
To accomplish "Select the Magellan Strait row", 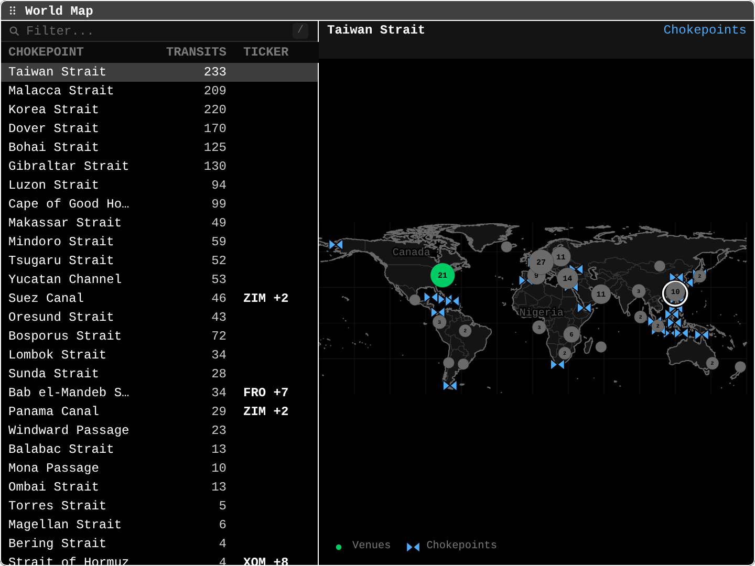I will click(x=159, y=525).
